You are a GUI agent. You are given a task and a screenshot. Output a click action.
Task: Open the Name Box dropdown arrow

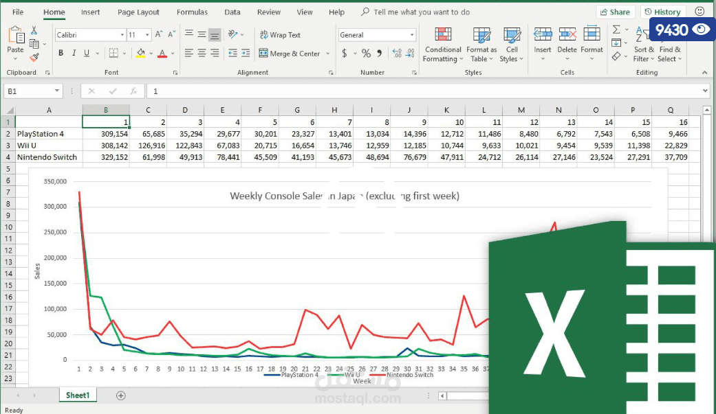(x=56, y=91)
